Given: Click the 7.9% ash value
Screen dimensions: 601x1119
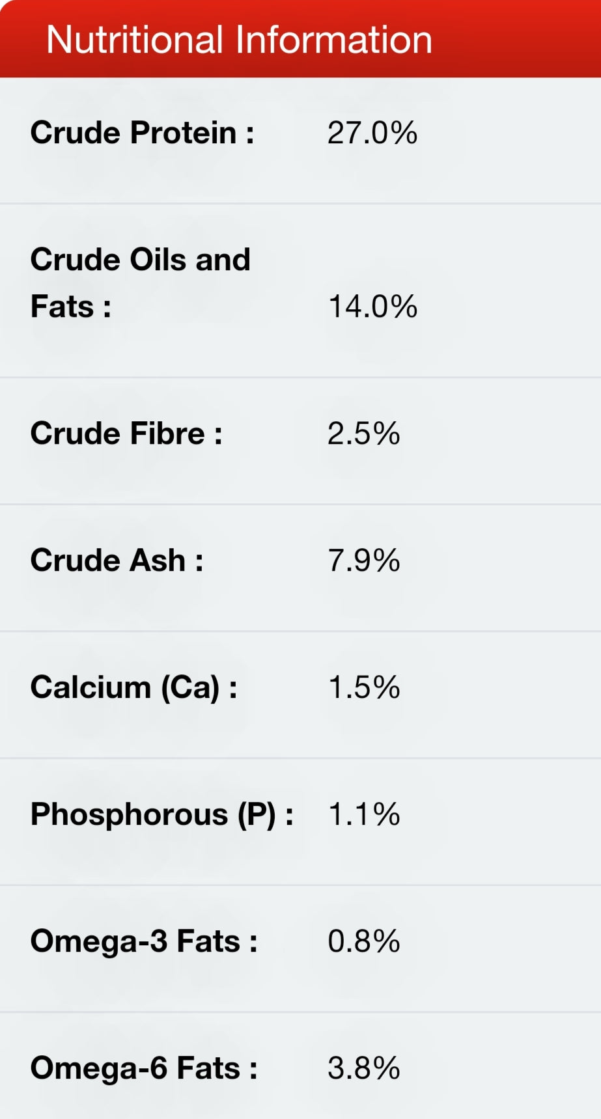Looking at the screenshot, I should tap(363, 560).
